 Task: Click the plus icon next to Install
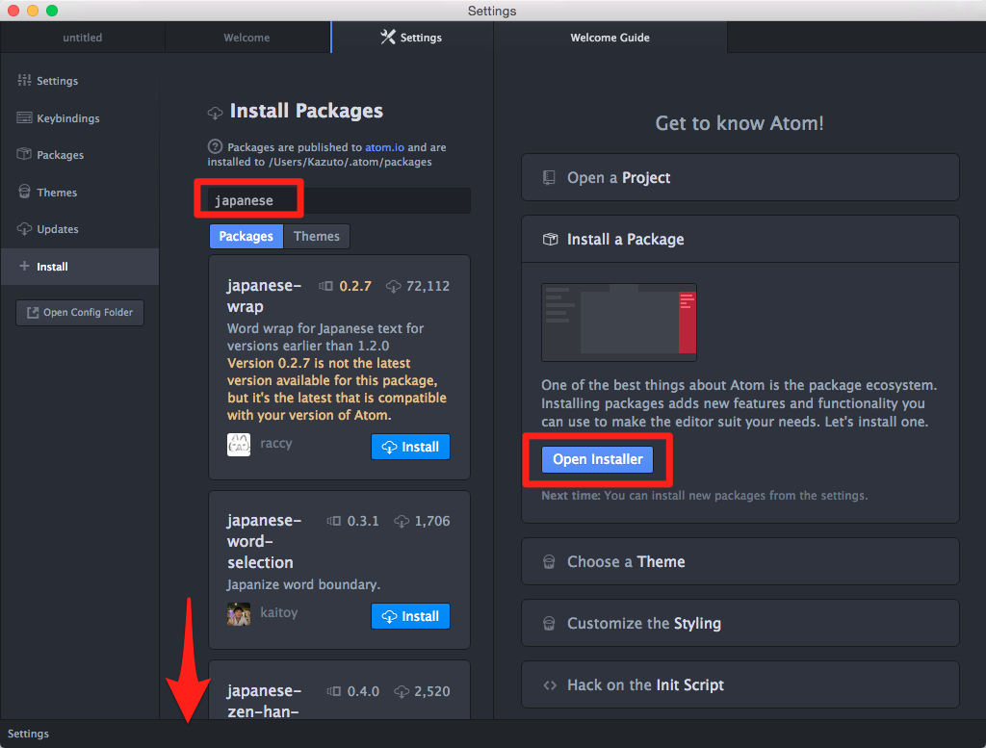point(24,266)
